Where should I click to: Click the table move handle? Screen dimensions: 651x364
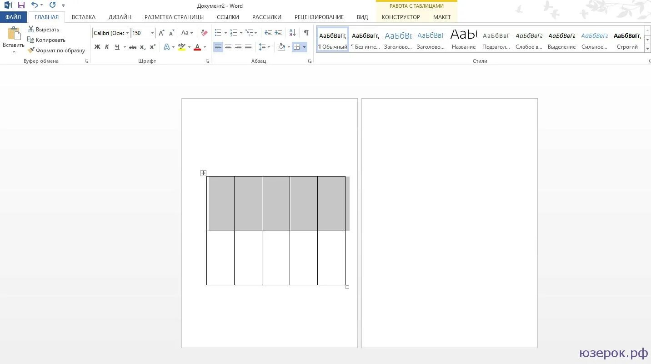203,173
